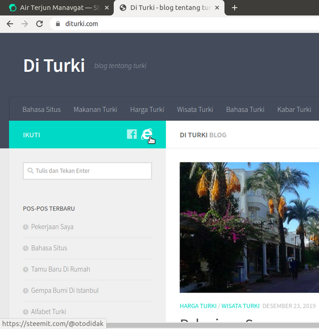The height and width of the screenshot is (329, 319).
Task: Close the Air Terjun Manavgat tab
Action: click(x=107, y=8)
